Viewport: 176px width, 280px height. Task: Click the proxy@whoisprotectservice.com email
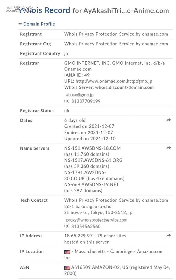click(x=96, y=220)
